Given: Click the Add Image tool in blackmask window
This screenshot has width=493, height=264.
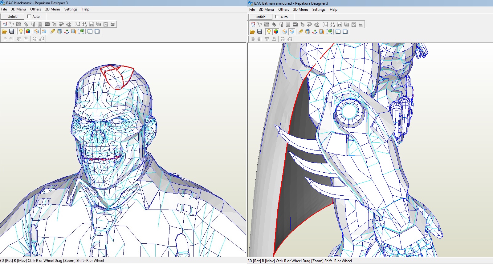Looking at the screenshot, I should [x=47, y=24].
